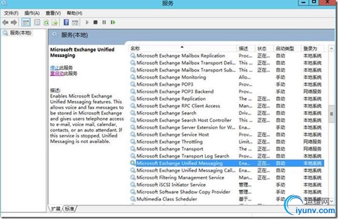This screenshot has width=338, height=219.
Task: Switch to the 标准 tab
Action: click(x=69, y=209)
